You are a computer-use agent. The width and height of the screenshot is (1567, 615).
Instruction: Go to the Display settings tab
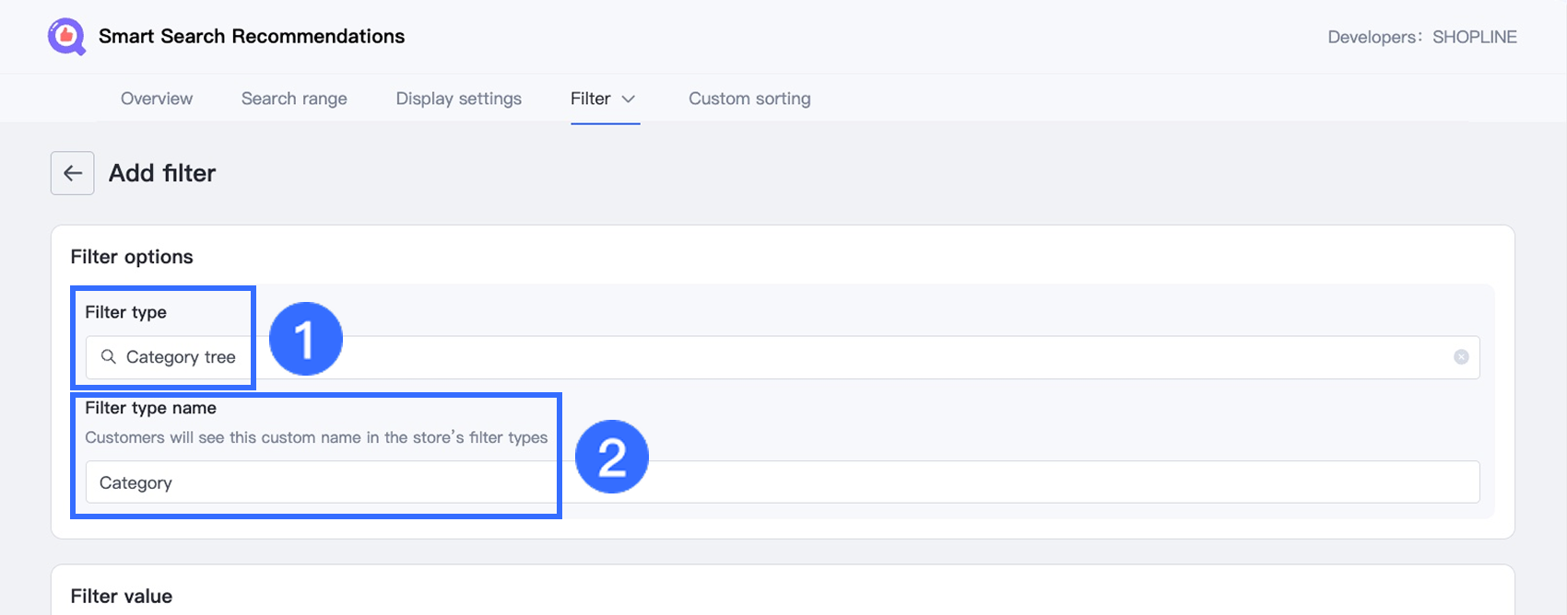458,99
